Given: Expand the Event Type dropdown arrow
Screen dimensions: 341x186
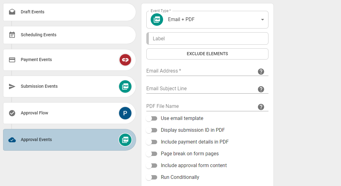Looking at the screenshot, I should tap(263, 20).
